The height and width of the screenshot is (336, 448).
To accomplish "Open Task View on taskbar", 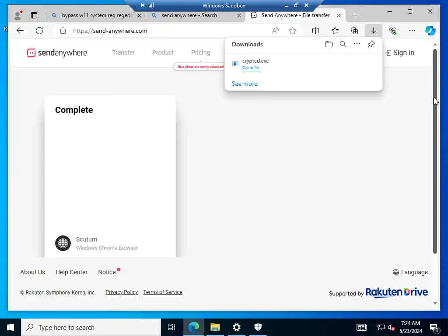I will pos(171,327).
